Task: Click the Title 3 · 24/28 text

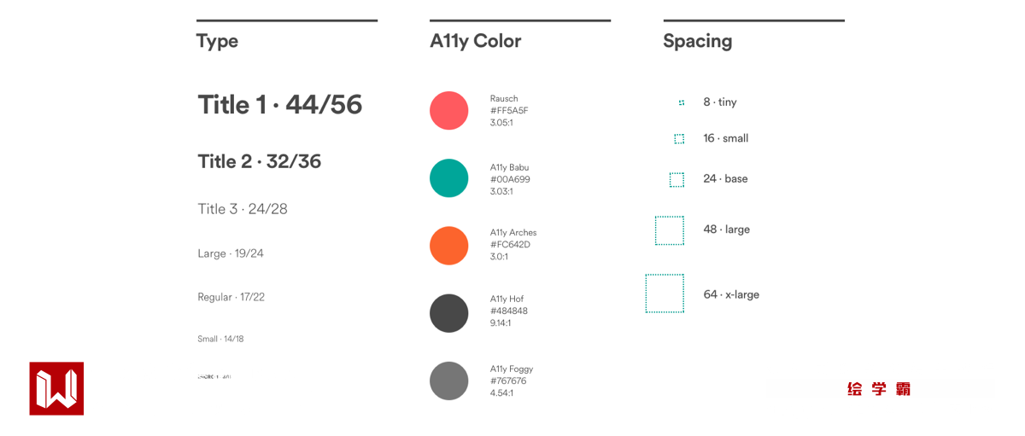Action: tap(243, 209)
